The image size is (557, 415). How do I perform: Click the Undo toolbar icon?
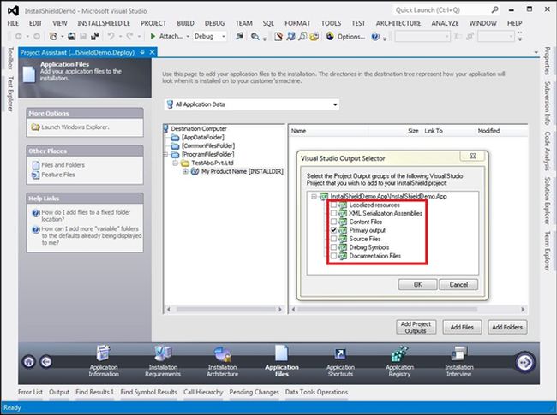point(111,36)
